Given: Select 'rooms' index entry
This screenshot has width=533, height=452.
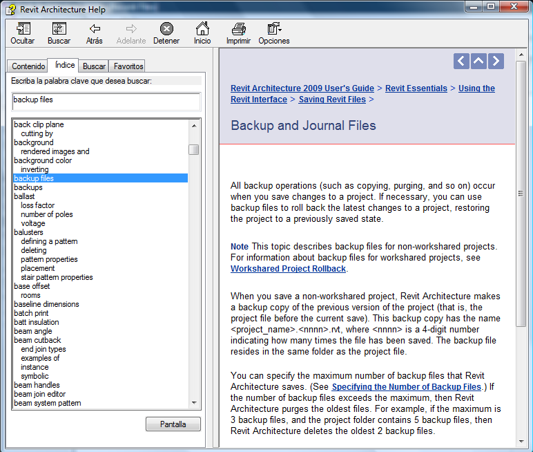Looking at the screenshot, I should pyautogui.click(x=30, y=295).
